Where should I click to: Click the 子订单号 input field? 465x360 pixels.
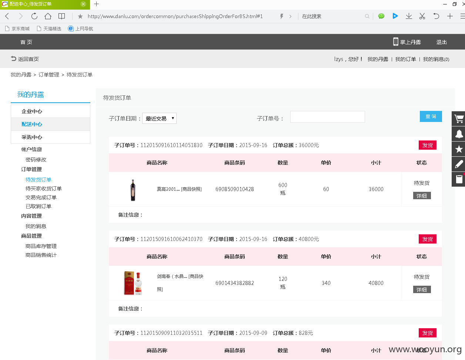pyautogui.click(x=328, y=117)
